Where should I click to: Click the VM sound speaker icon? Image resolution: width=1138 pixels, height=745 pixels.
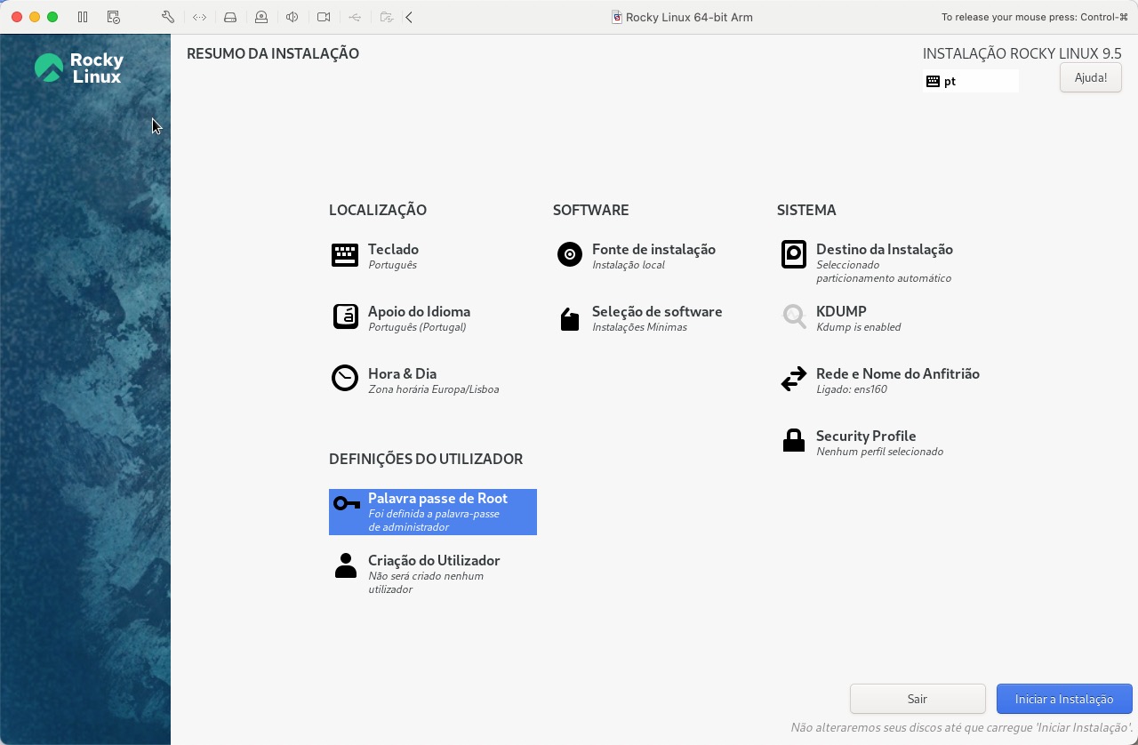292,17
